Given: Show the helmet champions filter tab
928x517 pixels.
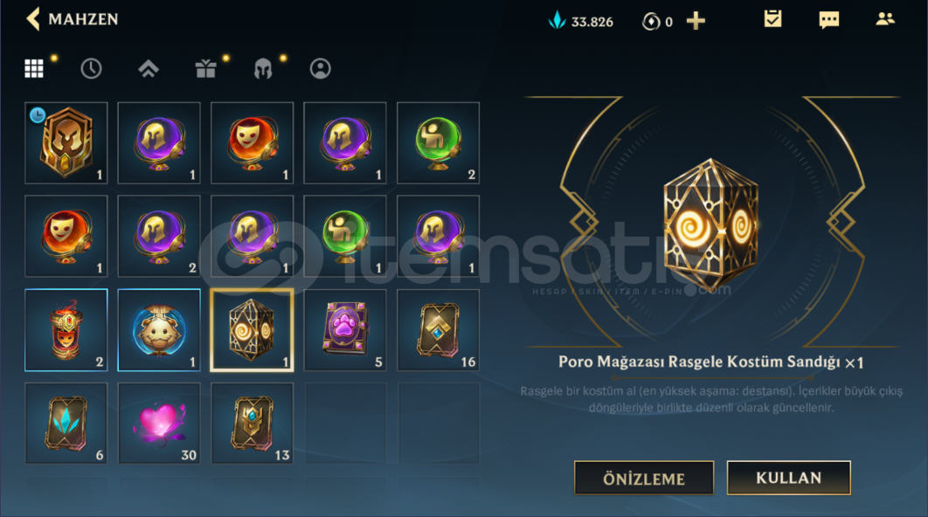Looking at the screenshot, I should point(263,69).
